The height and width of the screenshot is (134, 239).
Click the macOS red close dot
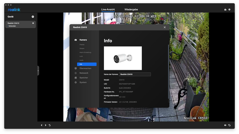(x=6, y=5)
